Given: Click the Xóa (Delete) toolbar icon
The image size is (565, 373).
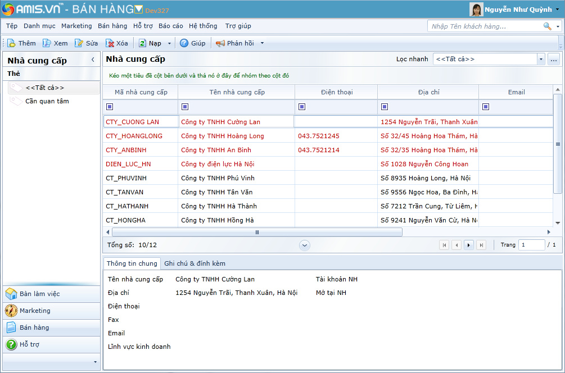Looking at the screenshot, I should [x=110, y=43].
